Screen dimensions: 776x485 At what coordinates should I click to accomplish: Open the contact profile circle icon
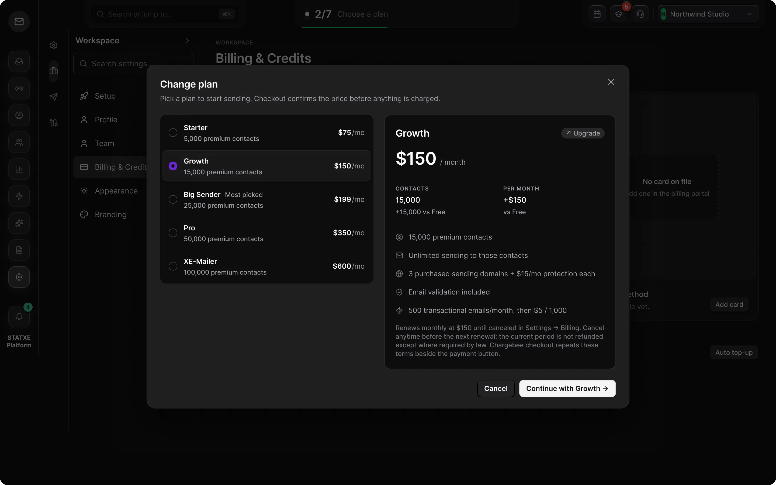pyautogui.click(x=19, y=115)
